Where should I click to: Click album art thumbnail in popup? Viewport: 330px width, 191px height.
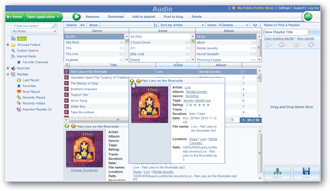click(150, 105)
